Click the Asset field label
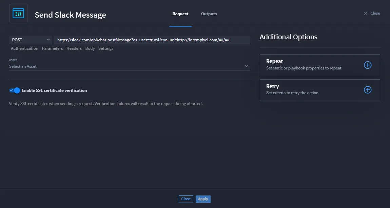 [x=13, y=60]
